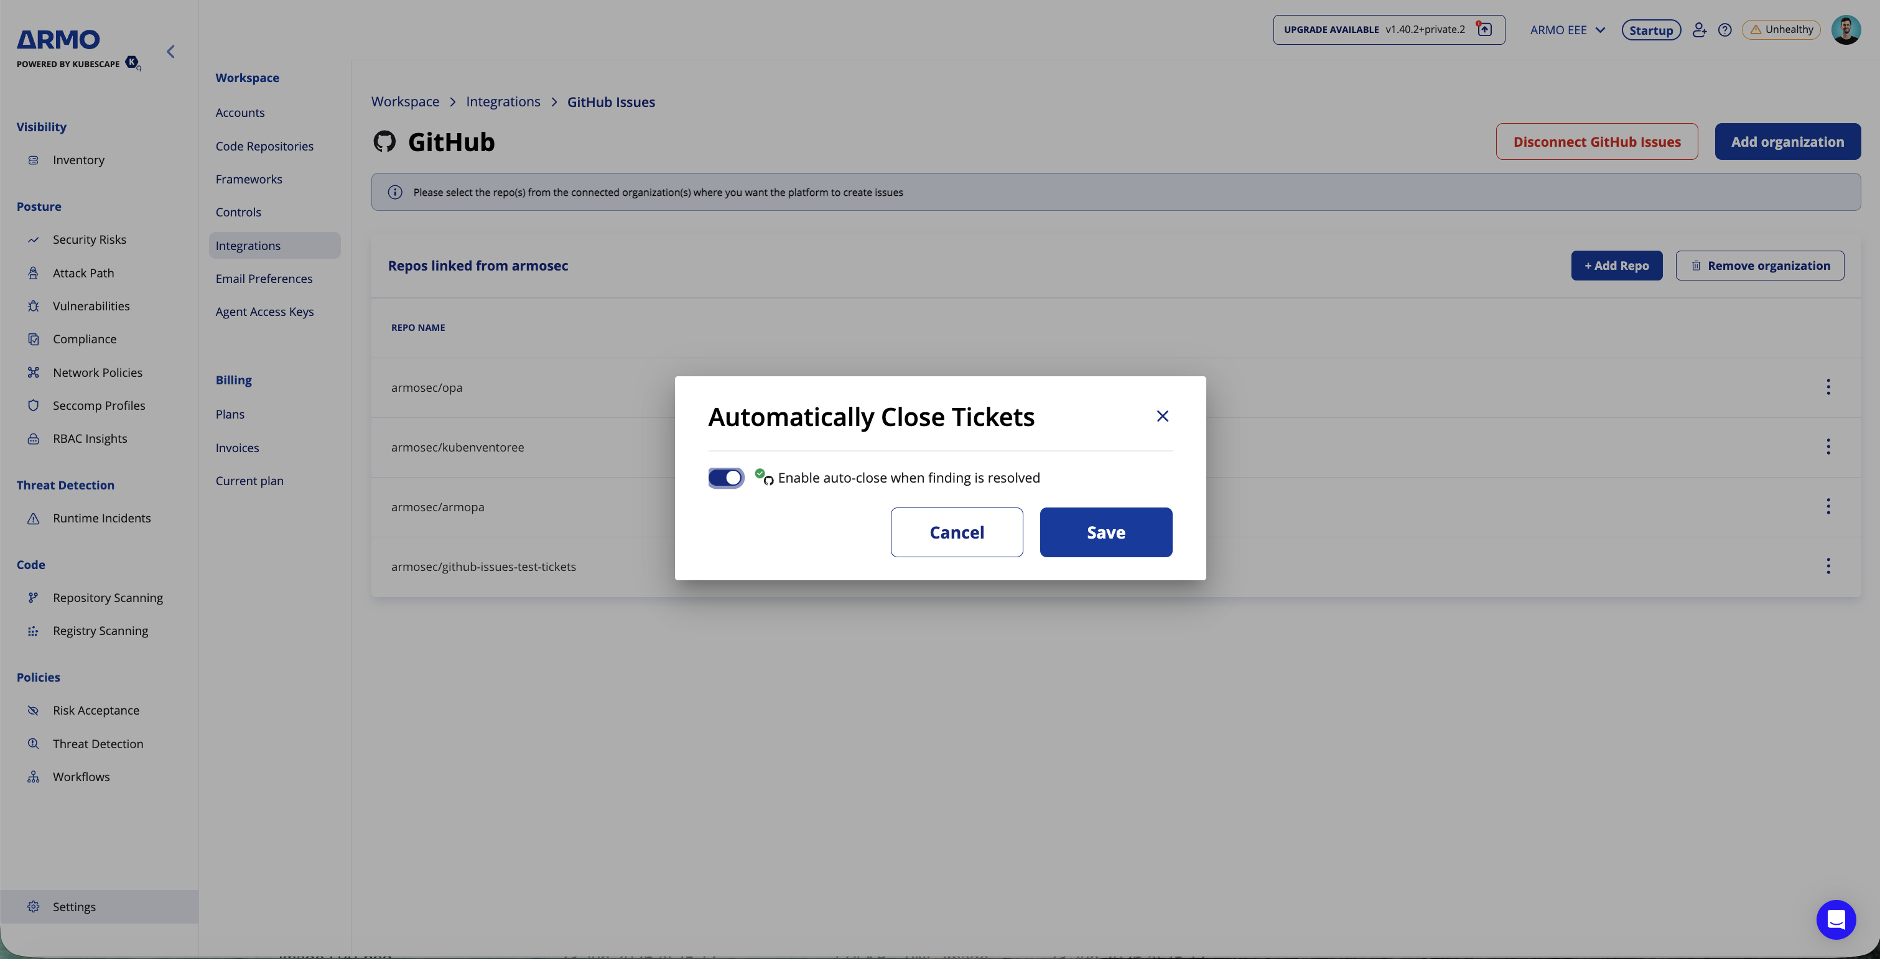Click the Attack Path icon
The width and height of the screenshot is (1880, 959).
click(x=33, y=273)
